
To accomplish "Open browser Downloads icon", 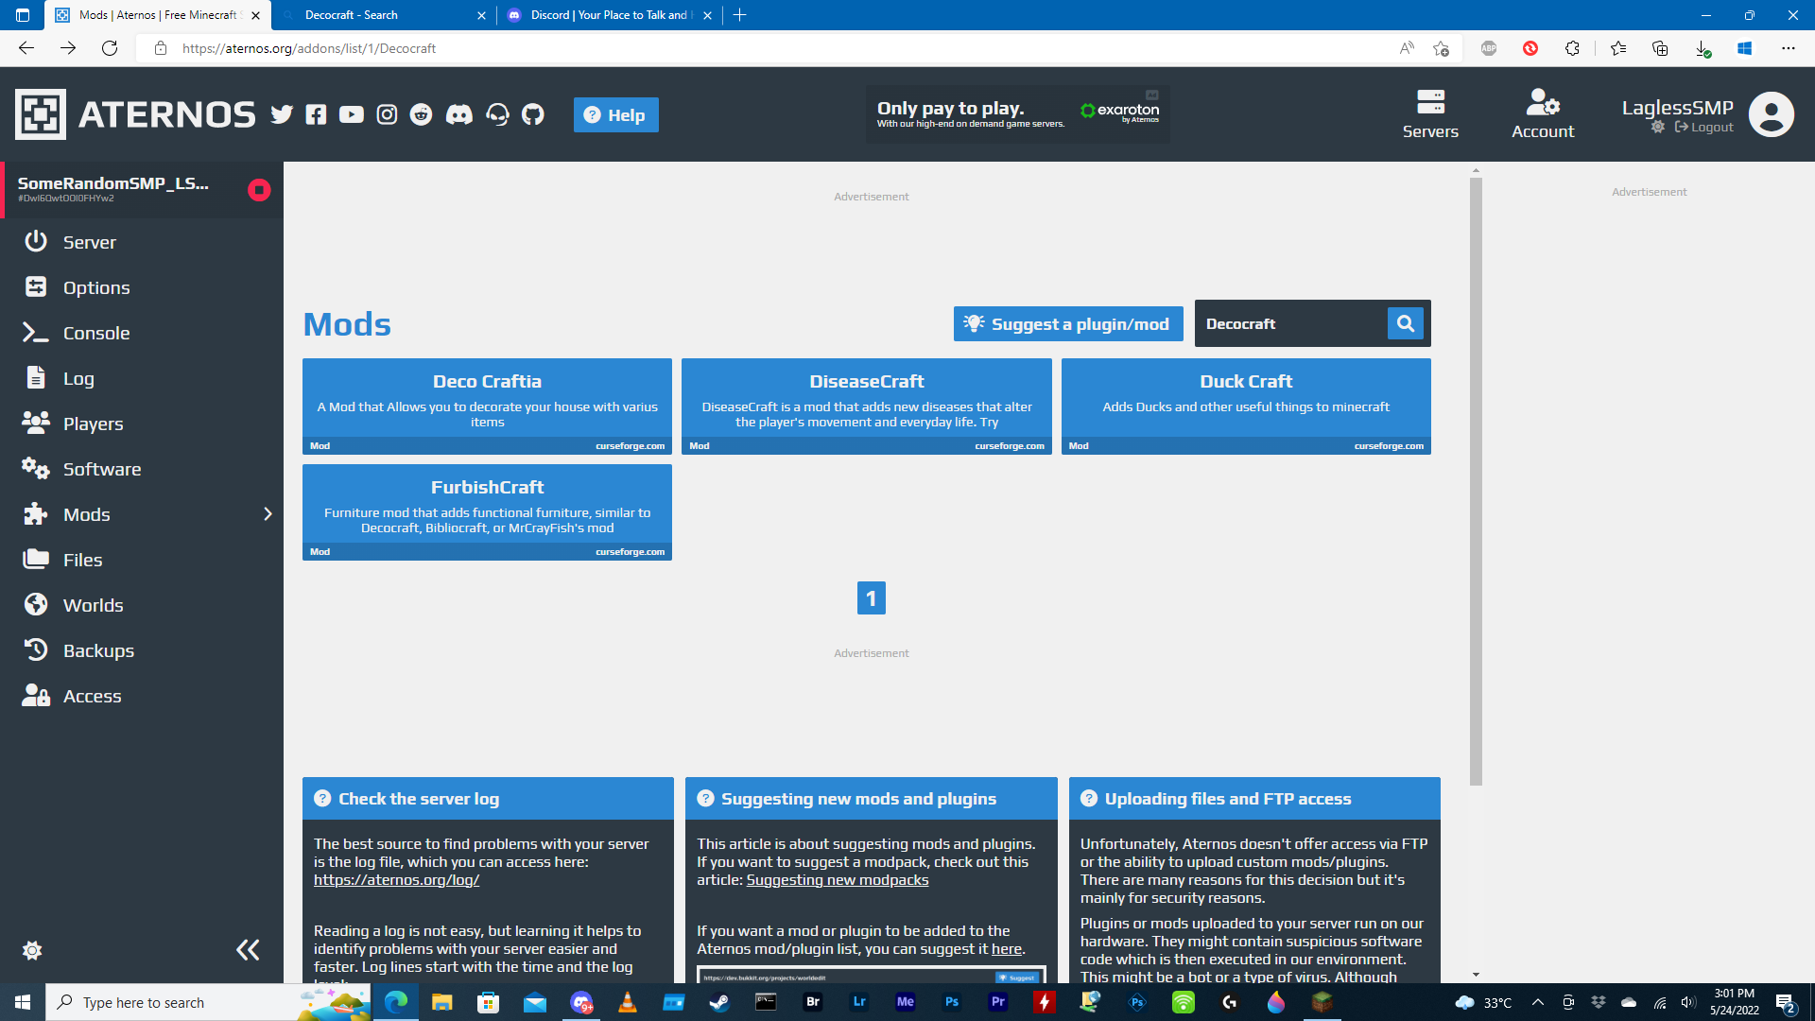I will [1703, 48].
